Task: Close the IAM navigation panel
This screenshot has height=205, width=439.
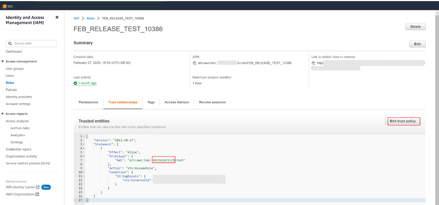Action: (57, 17)
